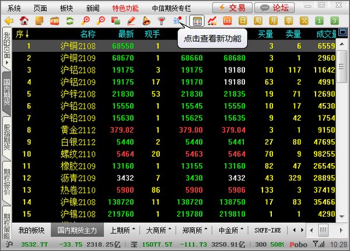Sort by the 最新 column header
Viewport: 350px width, 251px height.
click(x=126, y=34)
